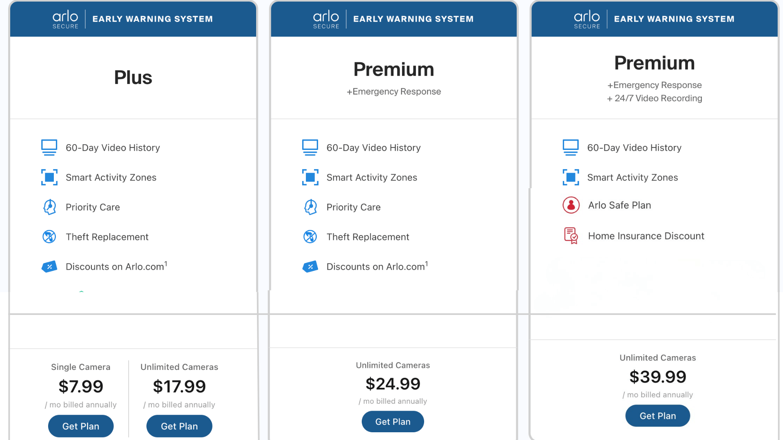Click the 'Premium' title on the $39.99 card
The height and width of the screenshot is (440, 783).
click(655, 63)
